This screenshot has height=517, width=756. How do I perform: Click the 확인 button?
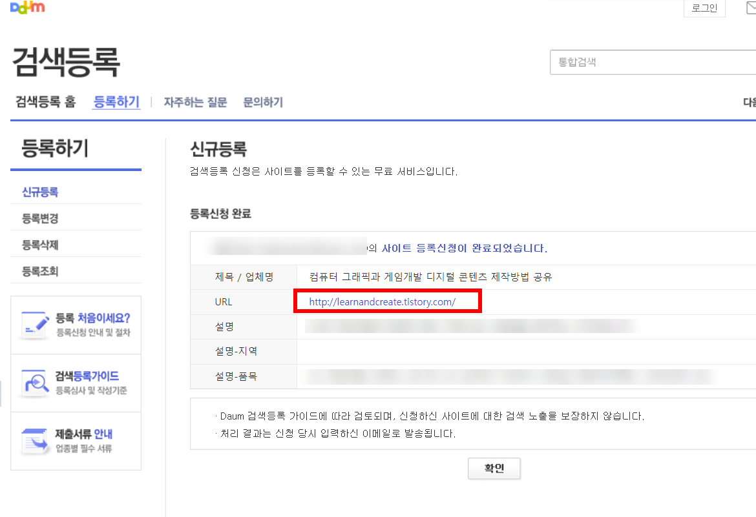(494, 469)
